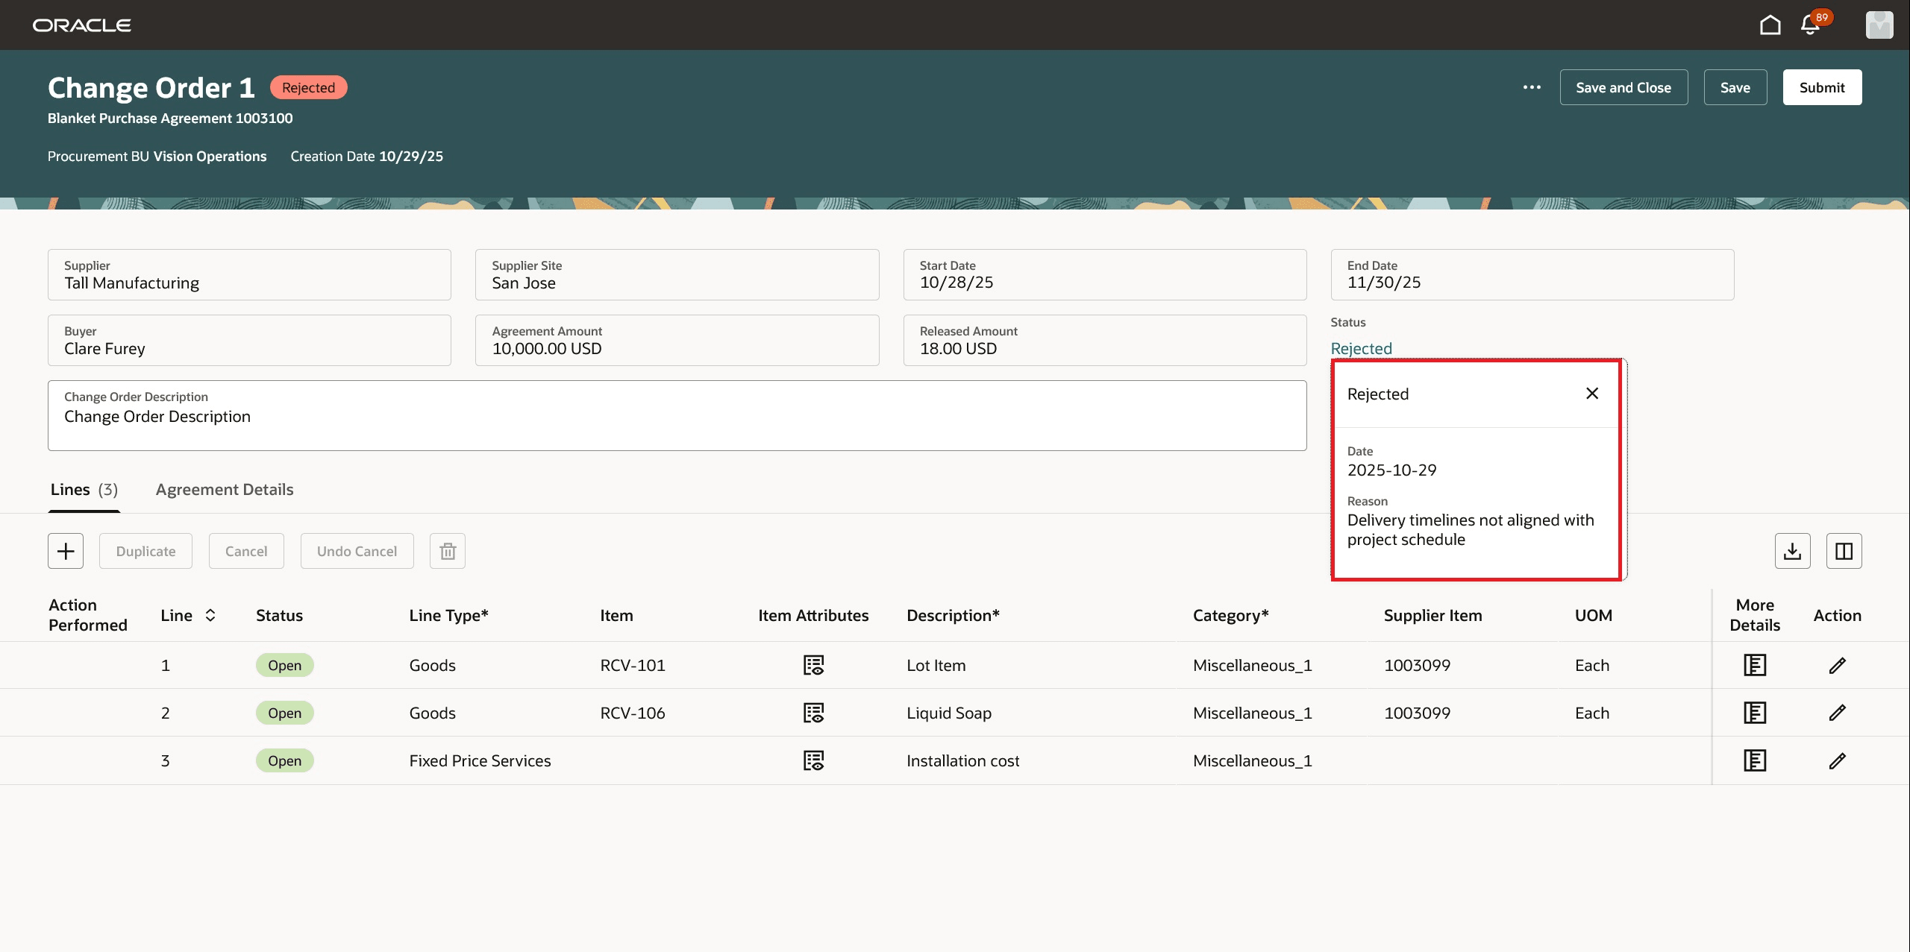Add a new line with the plus icon
This screenshot has height=952, width=1910.
coord(65,550)
